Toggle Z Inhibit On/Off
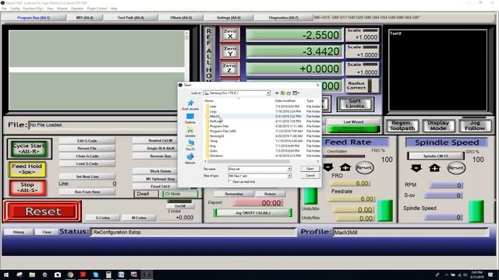The image size is (499, 280). pos(180,206)
